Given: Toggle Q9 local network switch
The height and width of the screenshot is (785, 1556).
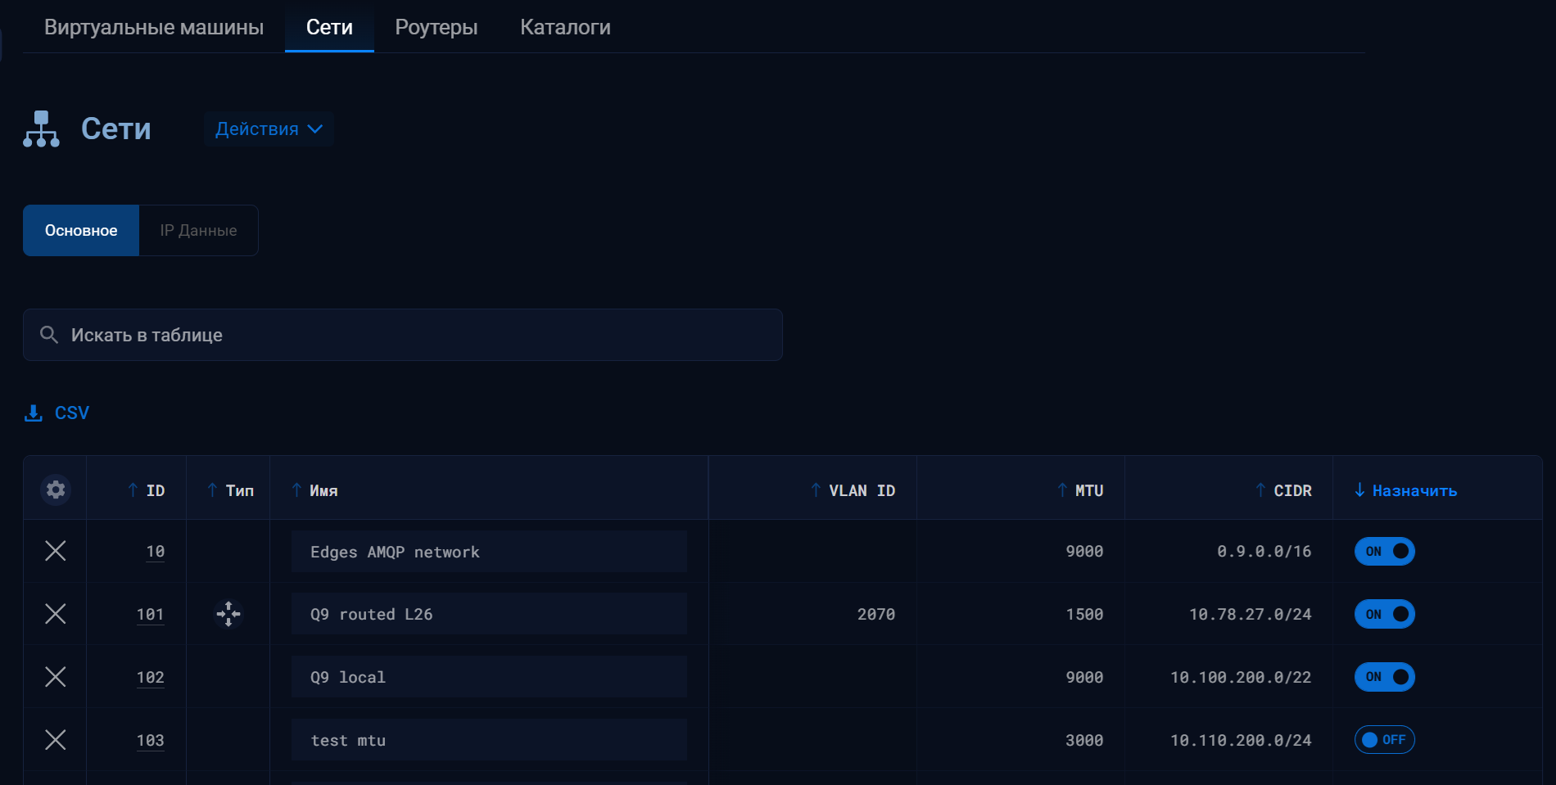Looking at the screenshot, I should 1384,677.
